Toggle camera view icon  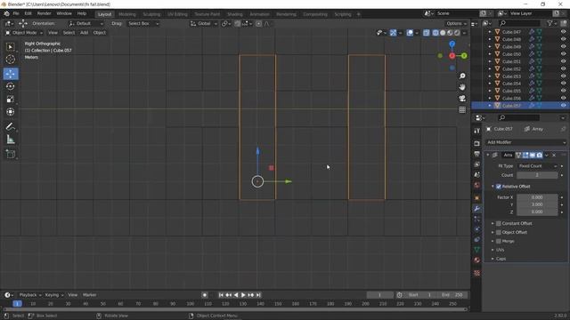pyautogui.click(x=462, y=99)
